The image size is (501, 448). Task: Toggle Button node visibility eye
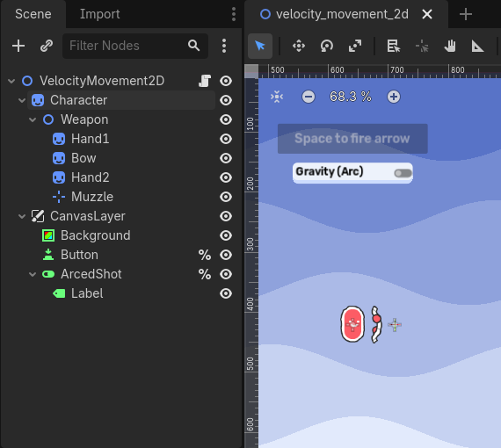click(226, 255)
